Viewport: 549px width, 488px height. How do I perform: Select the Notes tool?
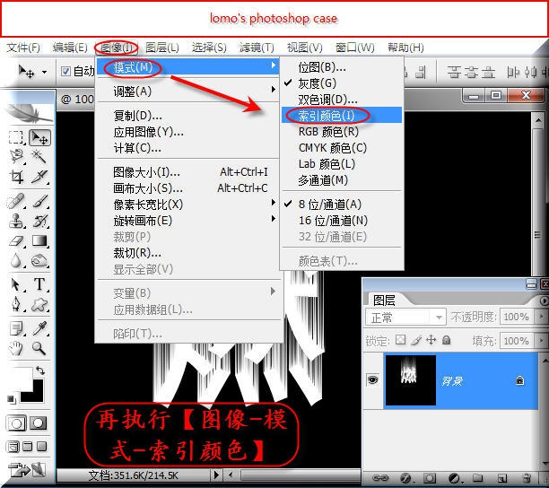coord(16,328)
